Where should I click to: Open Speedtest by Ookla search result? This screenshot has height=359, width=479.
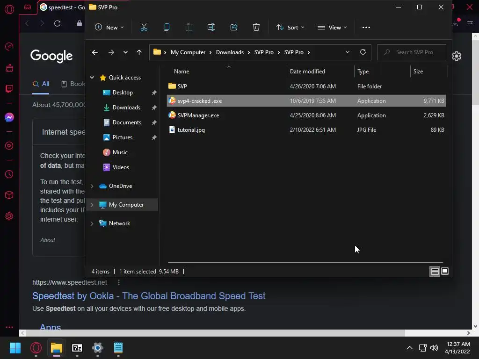point(149,296)
